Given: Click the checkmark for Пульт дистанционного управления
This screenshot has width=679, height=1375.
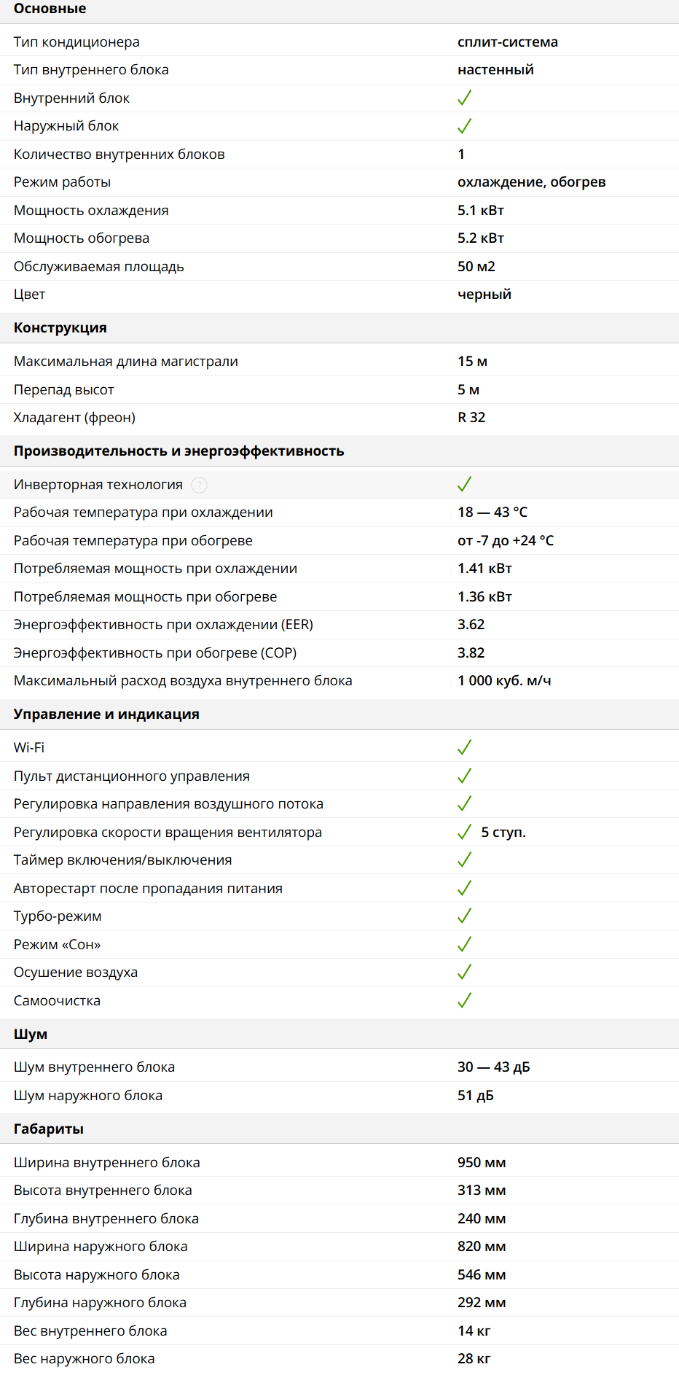Looking at the screenshot, I should [x=464, y=776].
